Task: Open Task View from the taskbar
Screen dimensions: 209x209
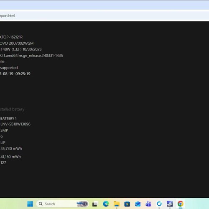Action: 95,204
